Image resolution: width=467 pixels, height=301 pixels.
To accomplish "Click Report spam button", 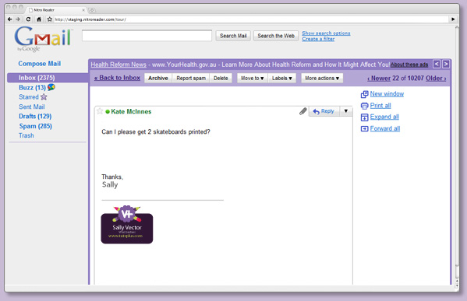I will click(x=191, y=78).
